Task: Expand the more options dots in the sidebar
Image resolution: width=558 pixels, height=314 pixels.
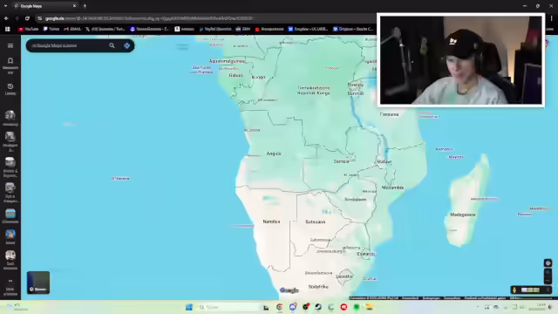Action: 10,281
